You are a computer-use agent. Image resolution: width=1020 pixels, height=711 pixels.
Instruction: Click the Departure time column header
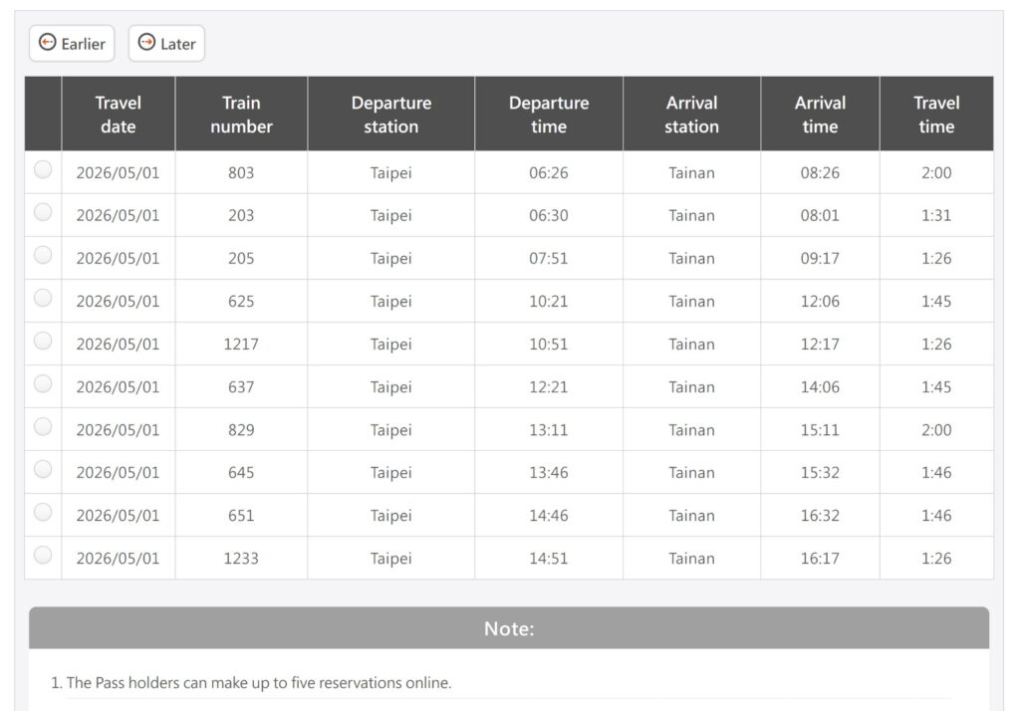pos(549,115)
